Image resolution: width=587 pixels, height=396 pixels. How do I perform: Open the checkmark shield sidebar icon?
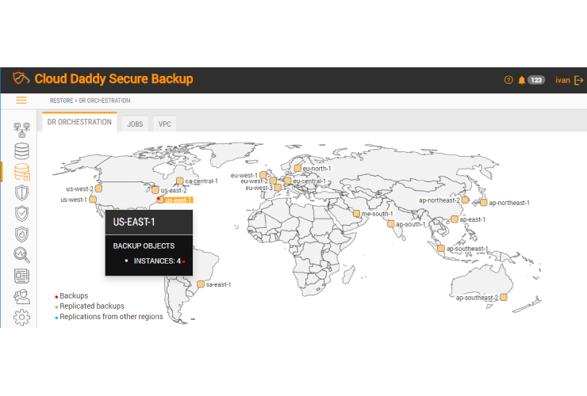(21, 213)
